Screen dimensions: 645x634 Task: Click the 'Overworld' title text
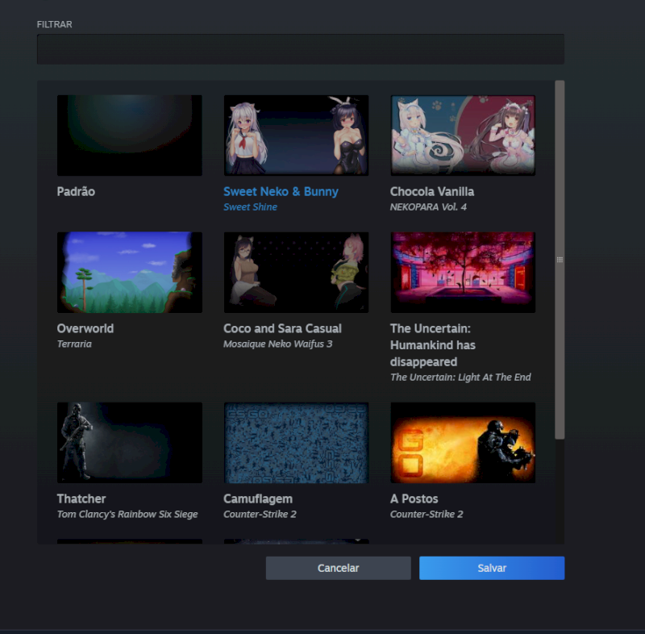pyautogui.click(x=85, y=329)
